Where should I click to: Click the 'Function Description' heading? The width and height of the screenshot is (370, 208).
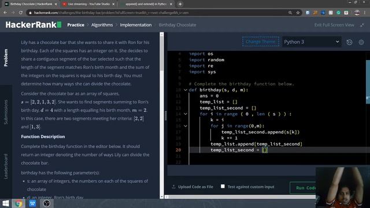[43, 136]
